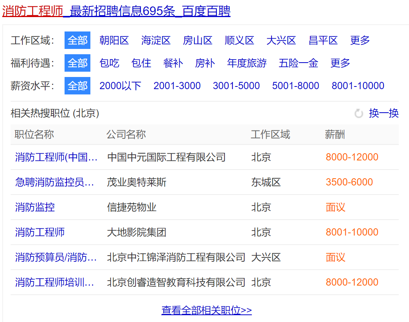Click 东城区 work area cell

coord(266,182)
